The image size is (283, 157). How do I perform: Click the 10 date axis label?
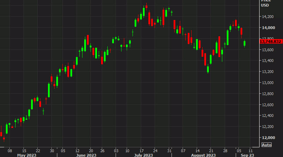(x=127, y=151)
